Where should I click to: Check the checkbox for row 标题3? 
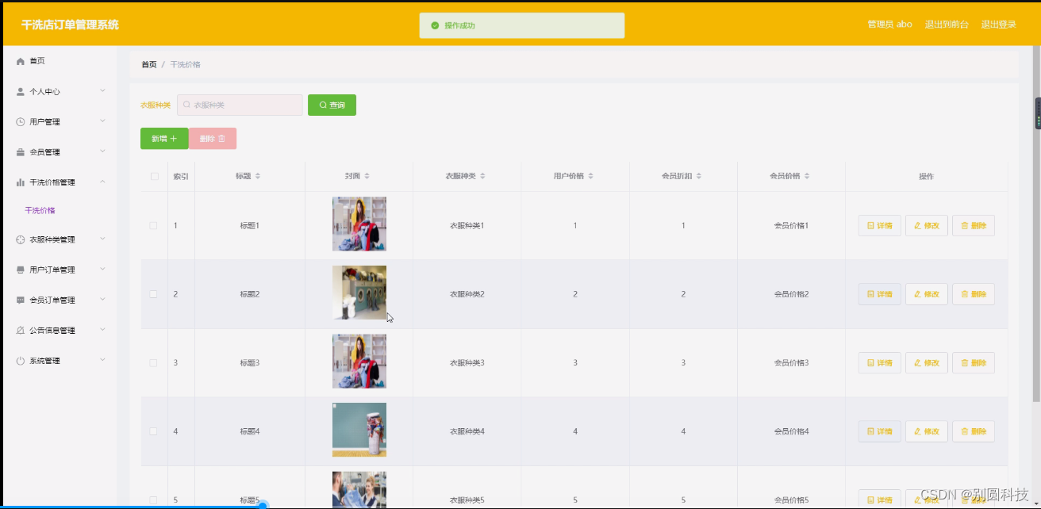(153, 362)
